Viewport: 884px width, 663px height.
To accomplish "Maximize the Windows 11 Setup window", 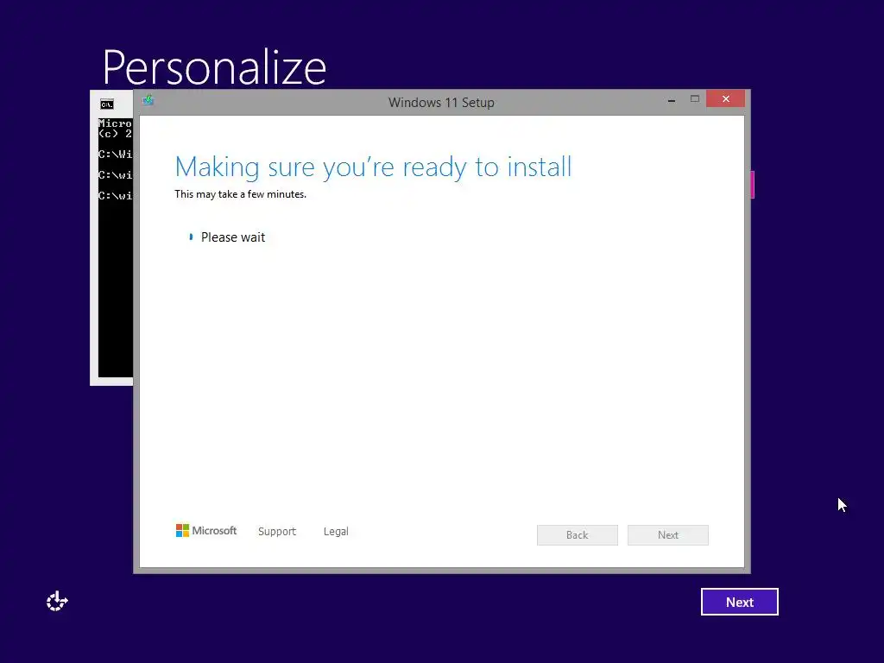I will tap(695, 99).
